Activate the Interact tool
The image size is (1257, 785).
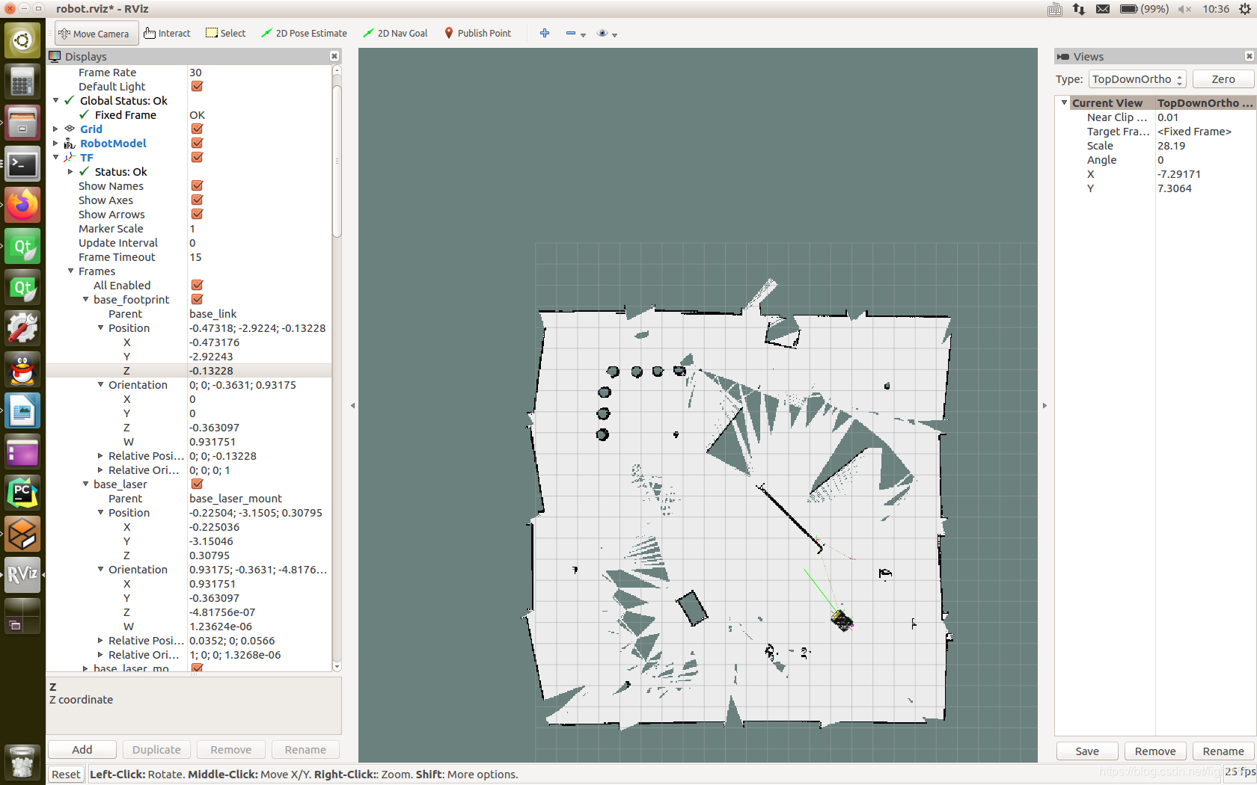[167, 34]
